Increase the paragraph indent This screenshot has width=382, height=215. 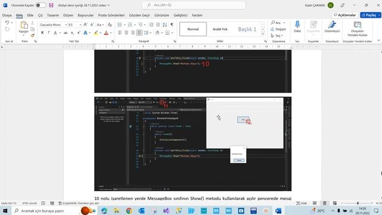[158, 24]
